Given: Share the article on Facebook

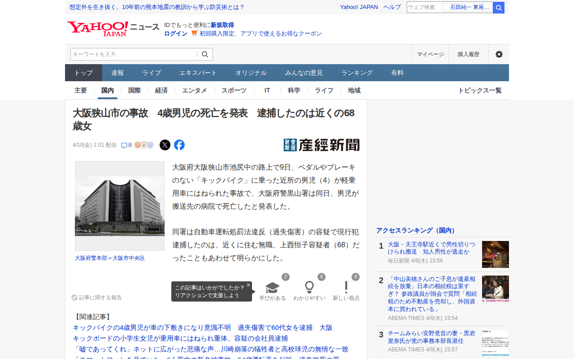Looking at the screenshot, I should click(179, 145).
